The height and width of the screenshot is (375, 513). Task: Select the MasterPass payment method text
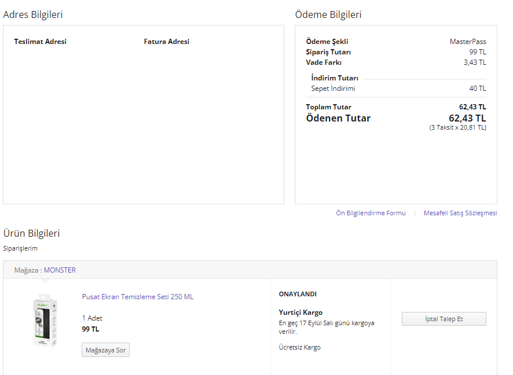[468, 42]
